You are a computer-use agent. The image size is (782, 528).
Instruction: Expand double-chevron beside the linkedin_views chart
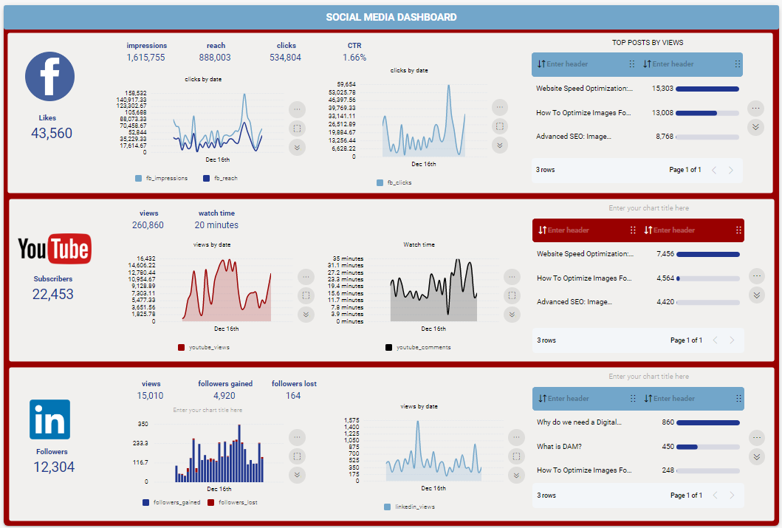pyautogui.click(x=516, y=475)
